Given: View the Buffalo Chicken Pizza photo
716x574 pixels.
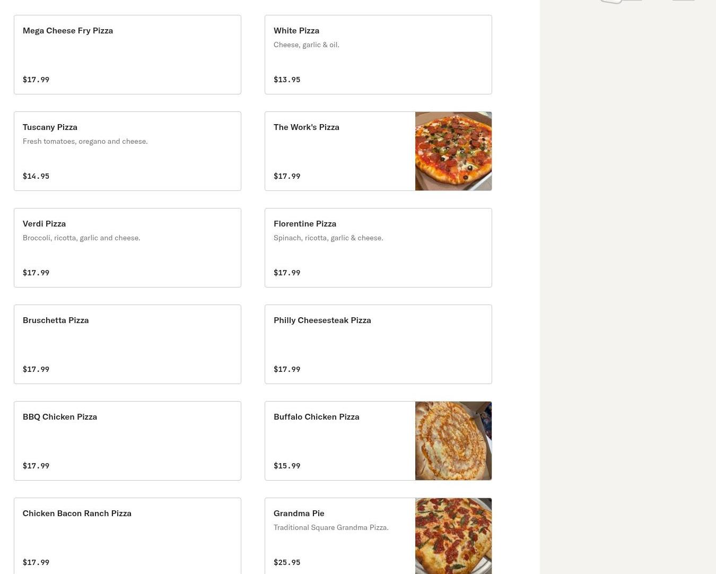Looking at the screenshot, I should pyautogui.click(x=453, y=441).
